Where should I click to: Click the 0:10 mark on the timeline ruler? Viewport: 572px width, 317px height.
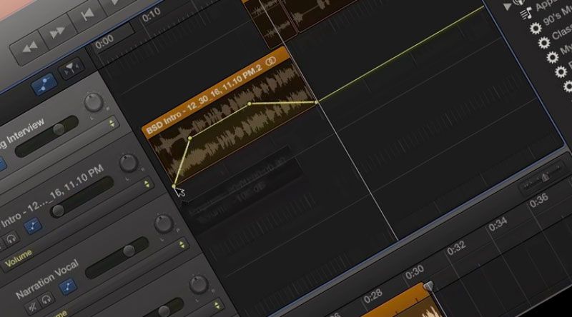coord(151,15)
